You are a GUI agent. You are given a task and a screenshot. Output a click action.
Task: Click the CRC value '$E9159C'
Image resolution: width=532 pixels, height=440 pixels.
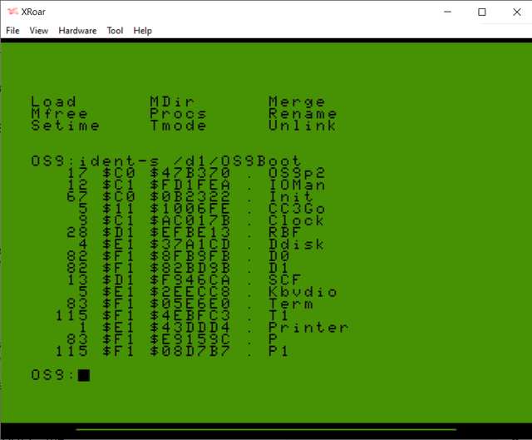pos(190,339)
